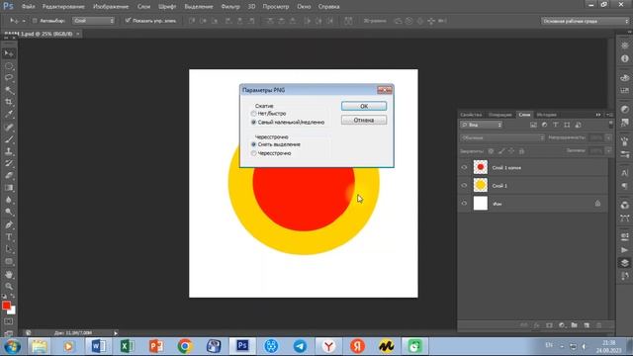Select the Blur tool
633x356 pixels.
[9, 200]
